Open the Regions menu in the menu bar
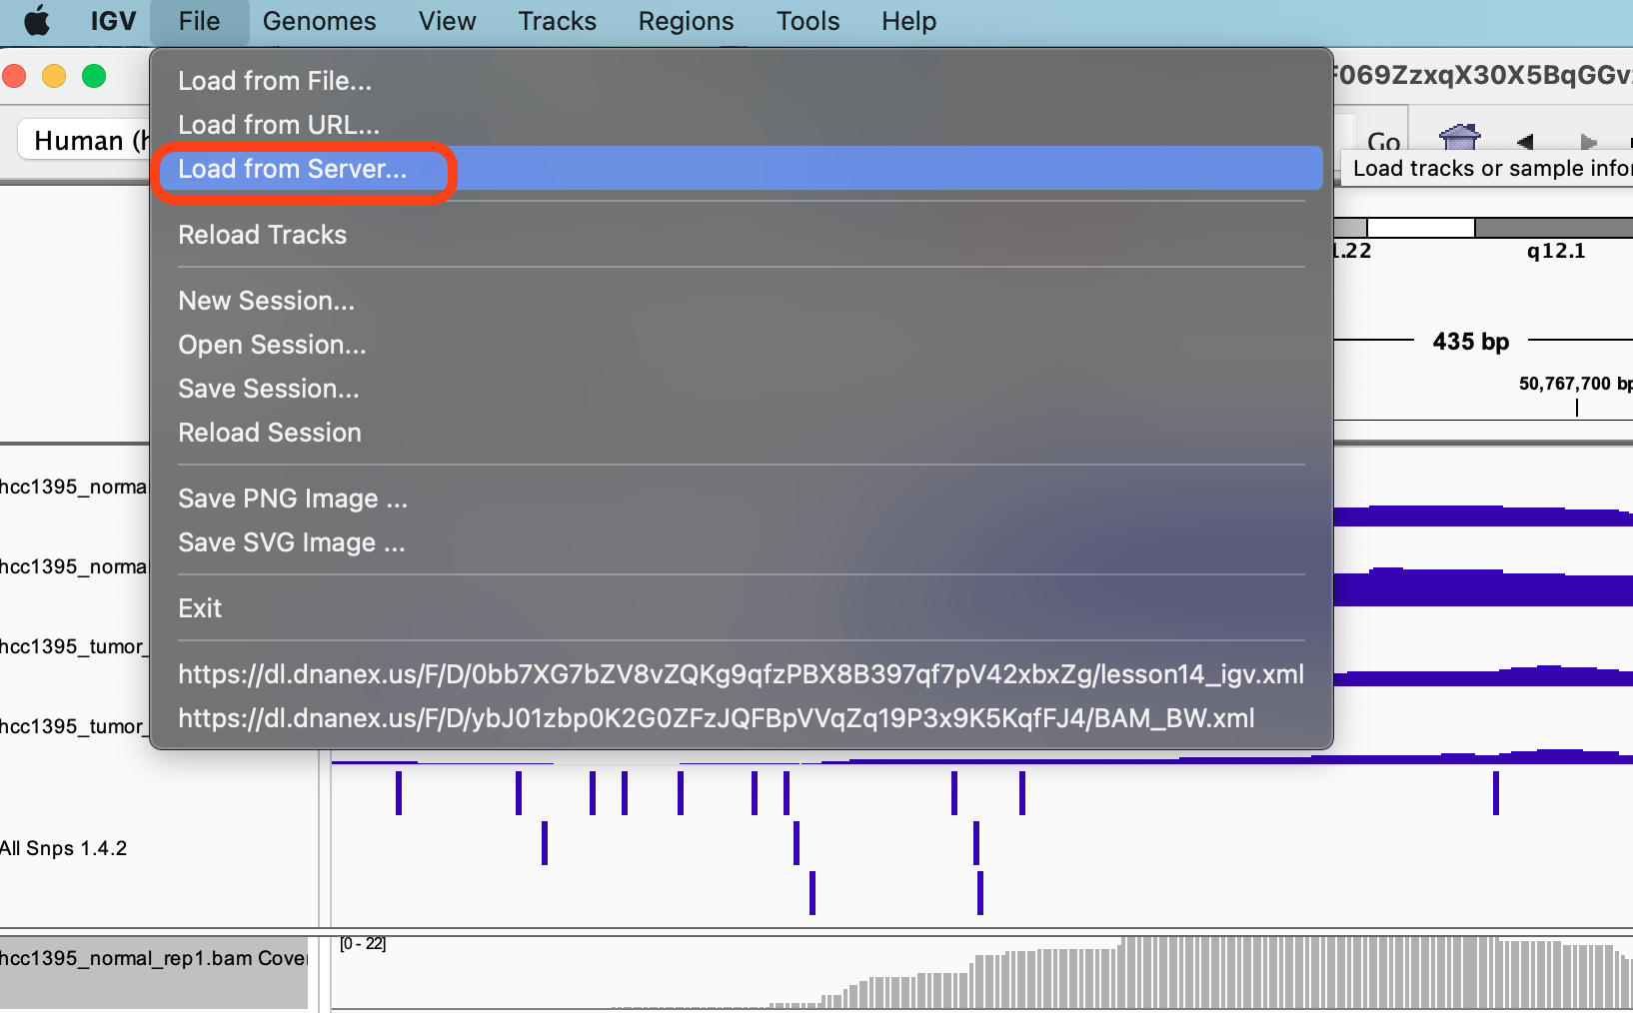 [x=686, y=21]
